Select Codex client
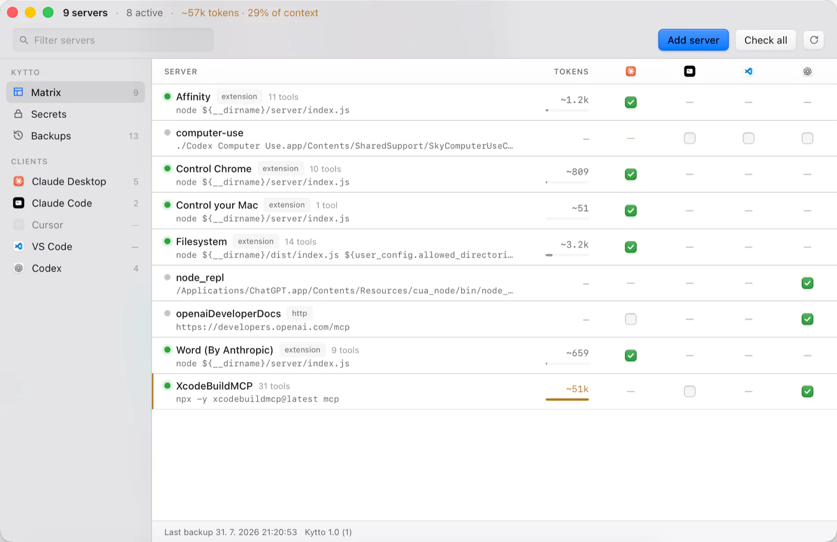837x542 pixels. tap(75, 268)
